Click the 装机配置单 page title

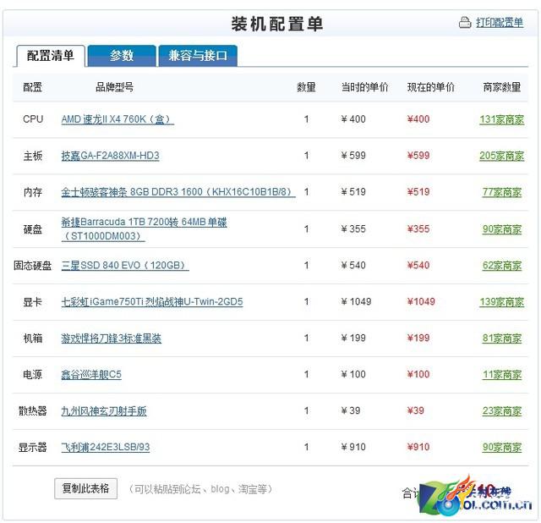(277, 24)
